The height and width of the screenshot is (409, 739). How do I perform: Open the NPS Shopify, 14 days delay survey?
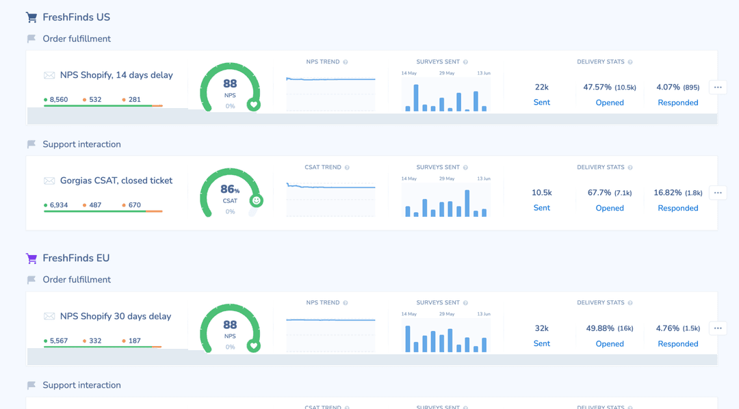click(116, 75)
